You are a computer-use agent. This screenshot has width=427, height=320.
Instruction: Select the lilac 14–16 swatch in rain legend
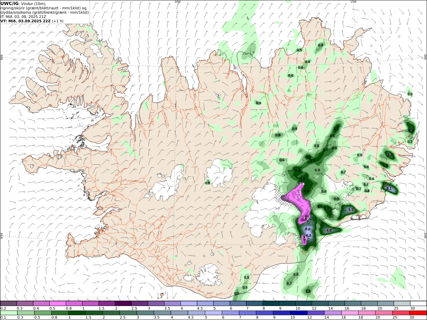332,313
